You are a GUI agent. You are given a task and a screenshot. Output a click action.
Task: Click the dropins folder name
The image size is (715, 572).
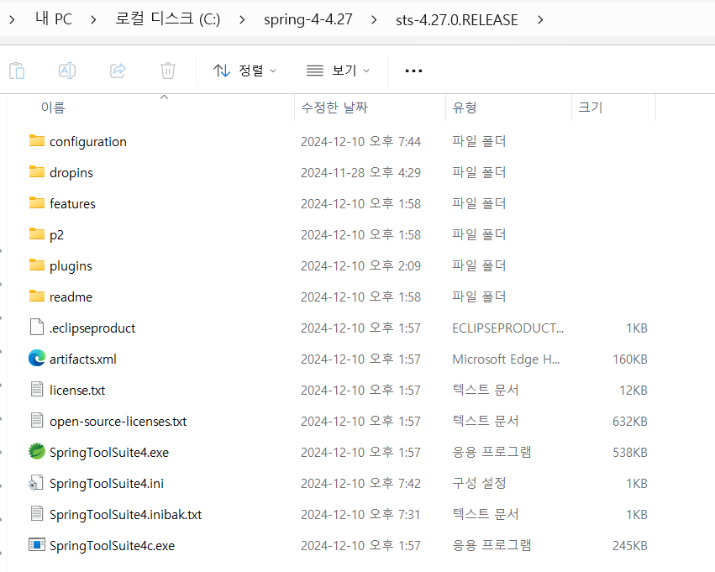pyautogui.click(x=71, y=173)
